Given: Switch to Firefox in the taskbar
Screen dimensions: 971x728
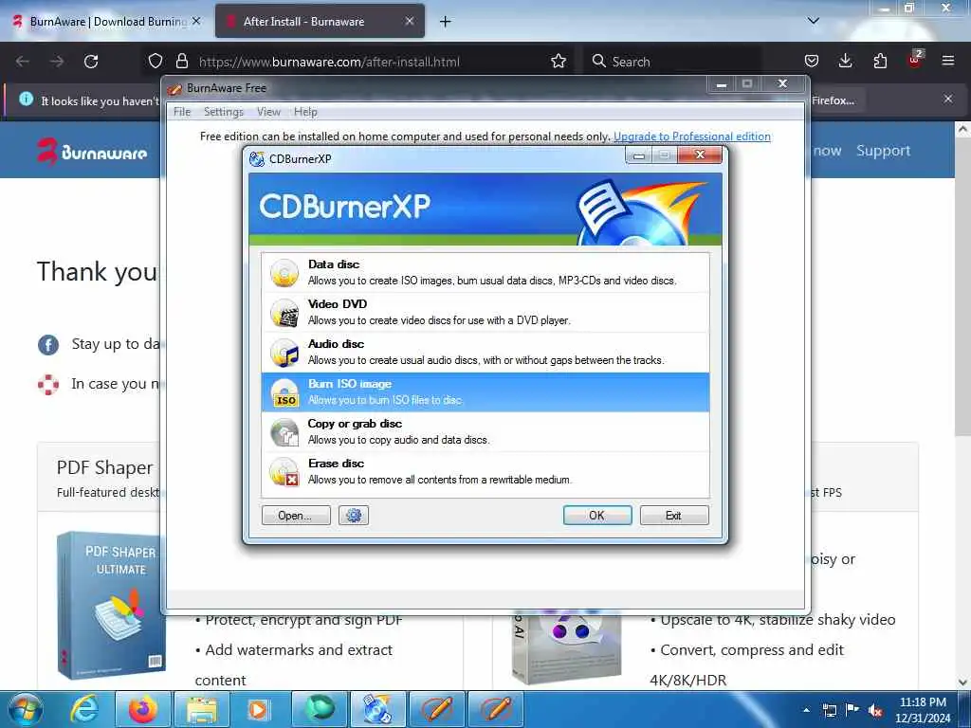Looking at the screenshot, I should [x=142, y=709].
